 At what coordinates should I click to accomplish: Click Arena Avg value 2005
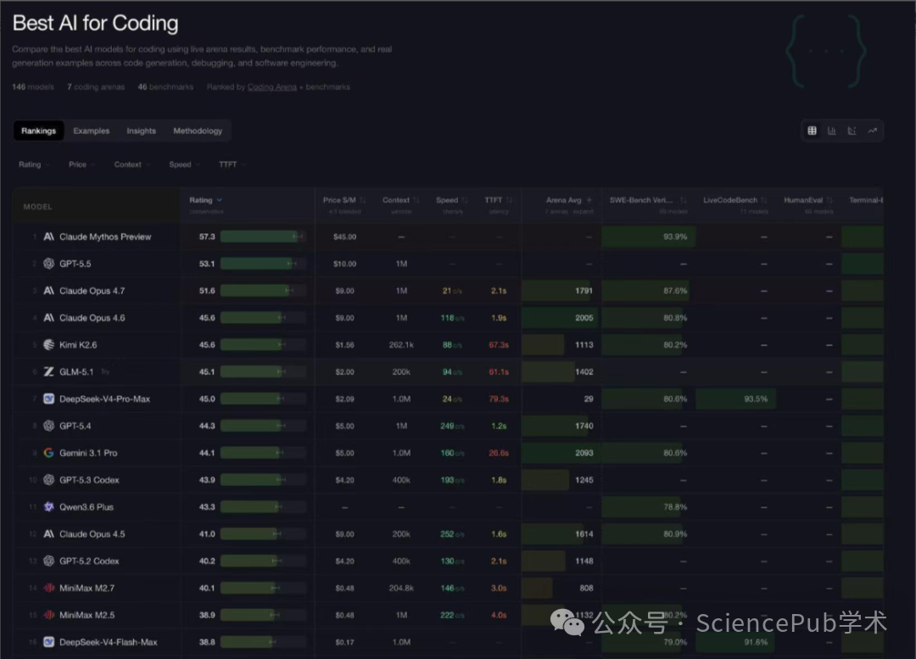click(584, 318)
